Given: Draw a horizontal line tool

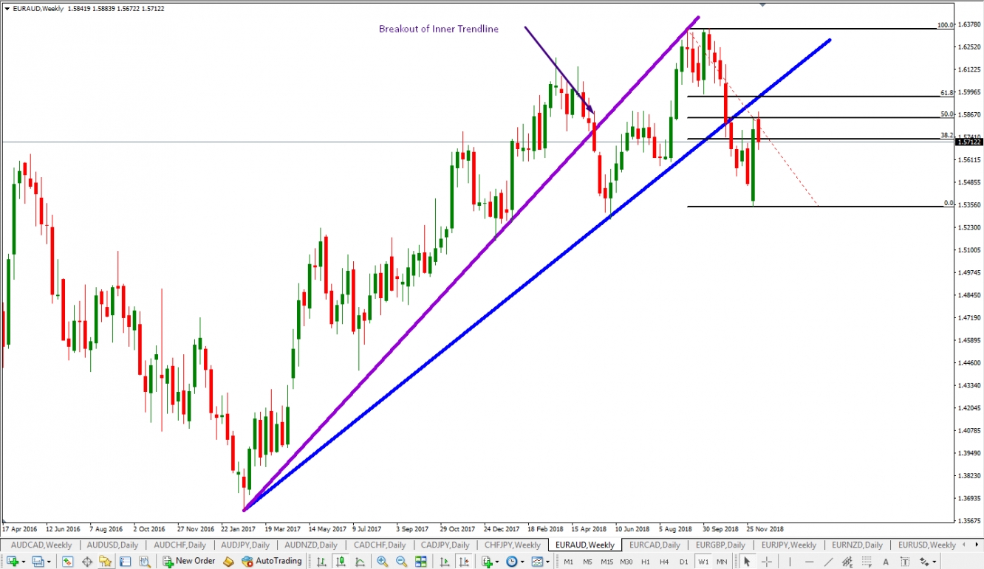Looking at the screenshot, I should (809, 562).
